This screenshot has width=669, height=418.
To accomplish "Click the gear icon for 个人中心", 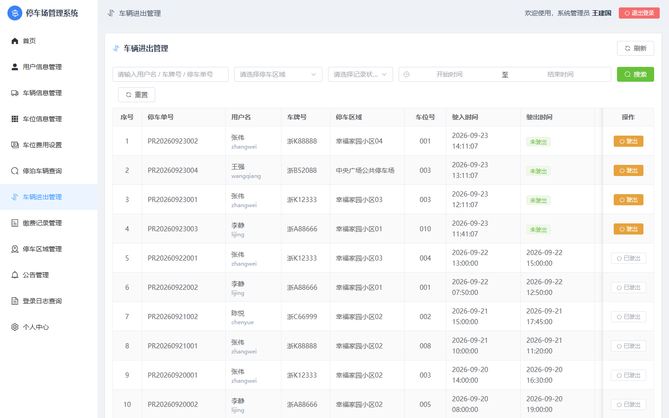I will pos(15,327).
